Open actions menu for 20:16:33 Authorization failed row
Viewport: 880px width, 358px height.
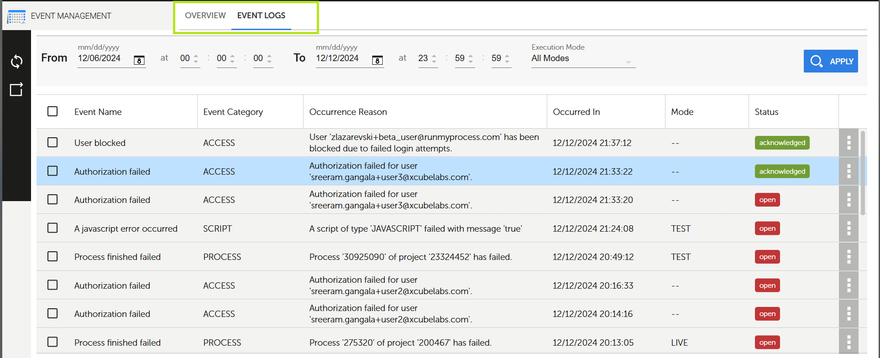click(849, 285)
